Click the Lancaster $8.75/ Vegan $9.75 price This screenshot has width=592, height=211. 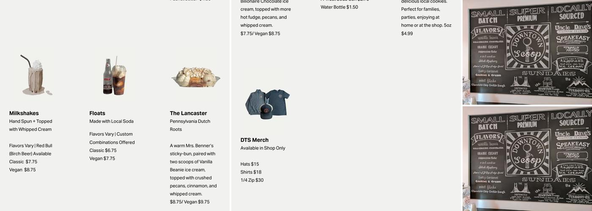coord(189,202)
